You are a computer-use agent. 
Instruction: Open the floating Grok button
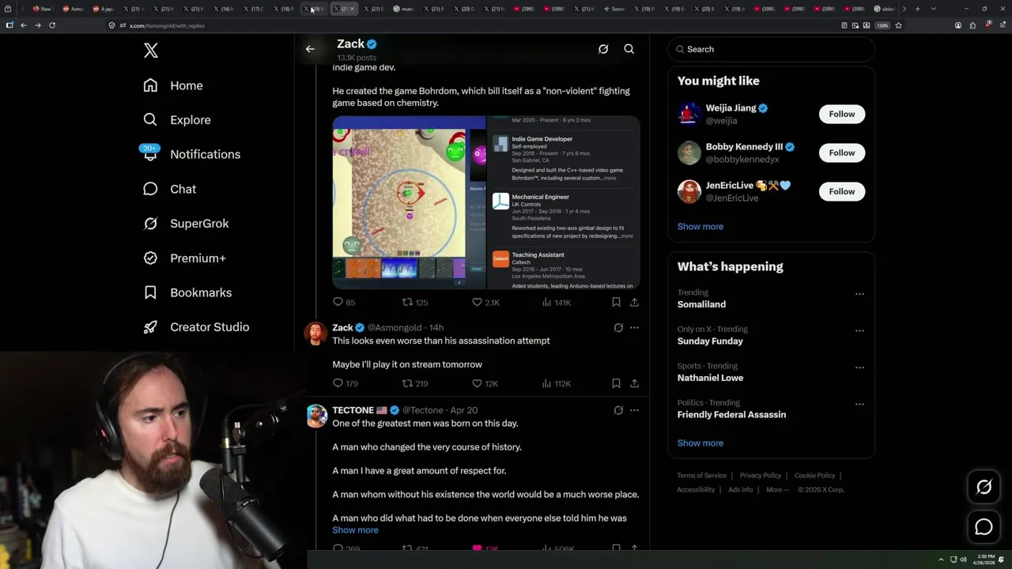coord(984,488)
